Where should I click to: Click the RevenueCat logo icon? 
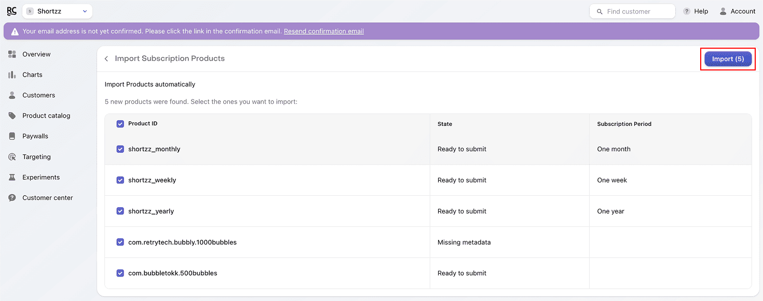11,11
